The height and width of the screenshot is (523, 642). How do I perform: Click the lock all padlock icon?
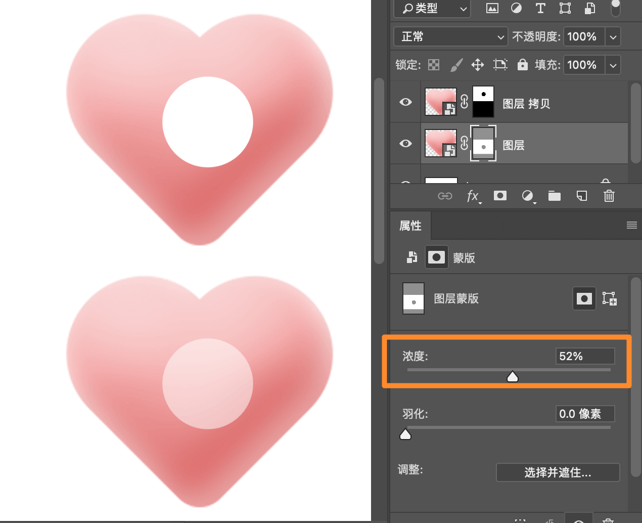pos(522,65)
